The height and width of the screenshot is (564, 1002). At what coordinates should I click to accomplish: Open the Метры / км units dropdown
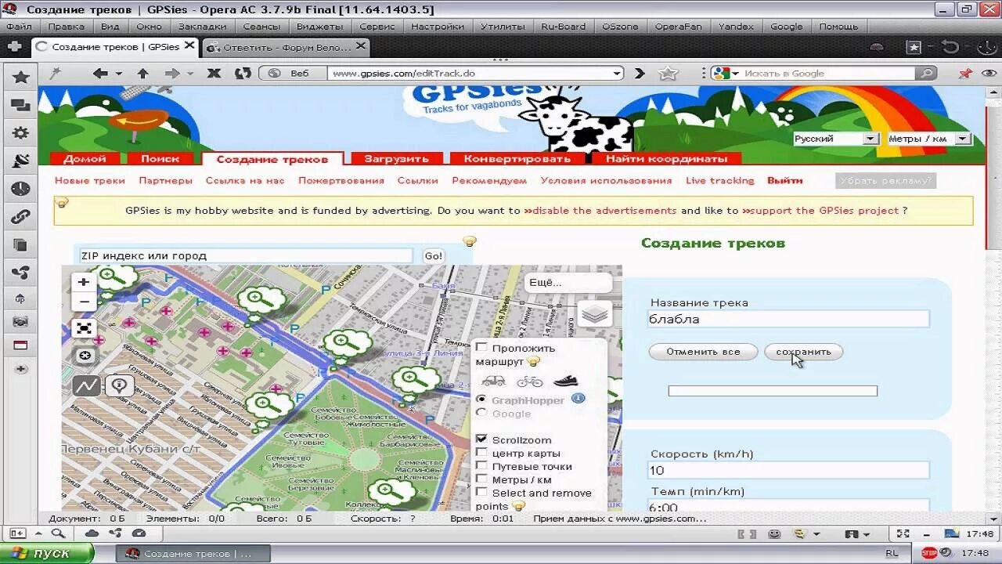(x=928, y=139)
